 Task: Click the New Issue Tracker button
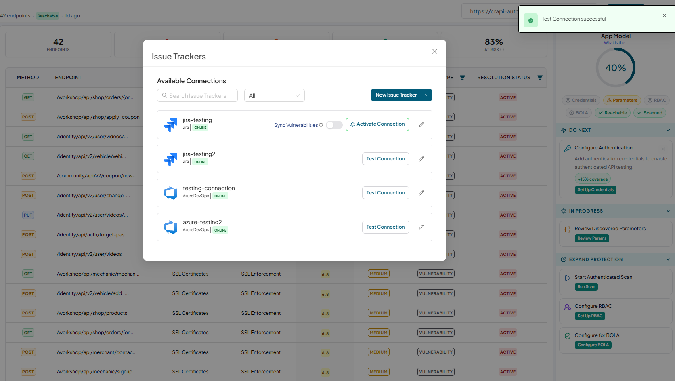(x=396, y=95)
